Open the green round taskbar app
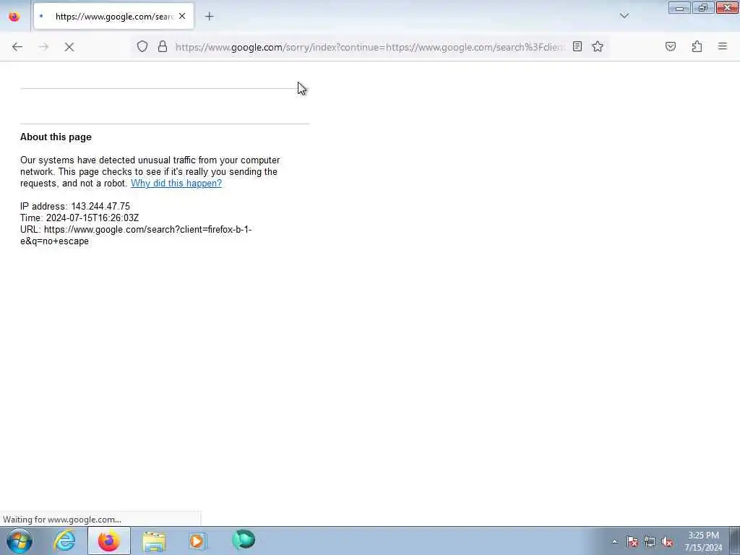Screen dimensions: 740x555 pos(244,540)
